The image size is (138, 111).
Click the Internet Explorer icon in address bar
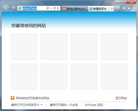[20, 8]
